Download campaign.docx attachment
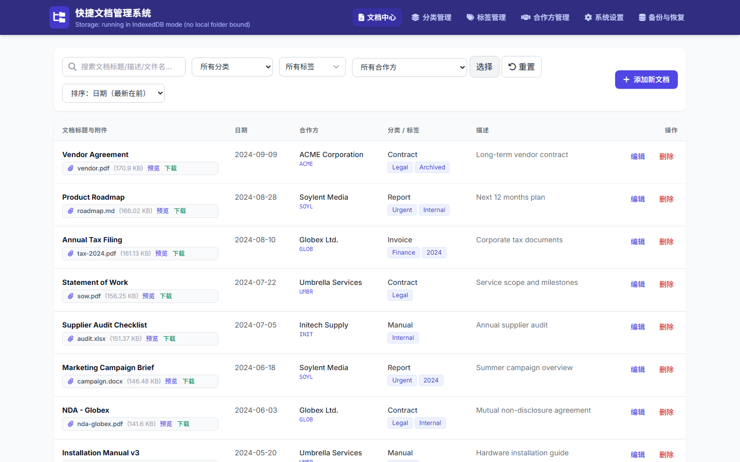Viewport: 740px width, 462px height. pos(189,381)
